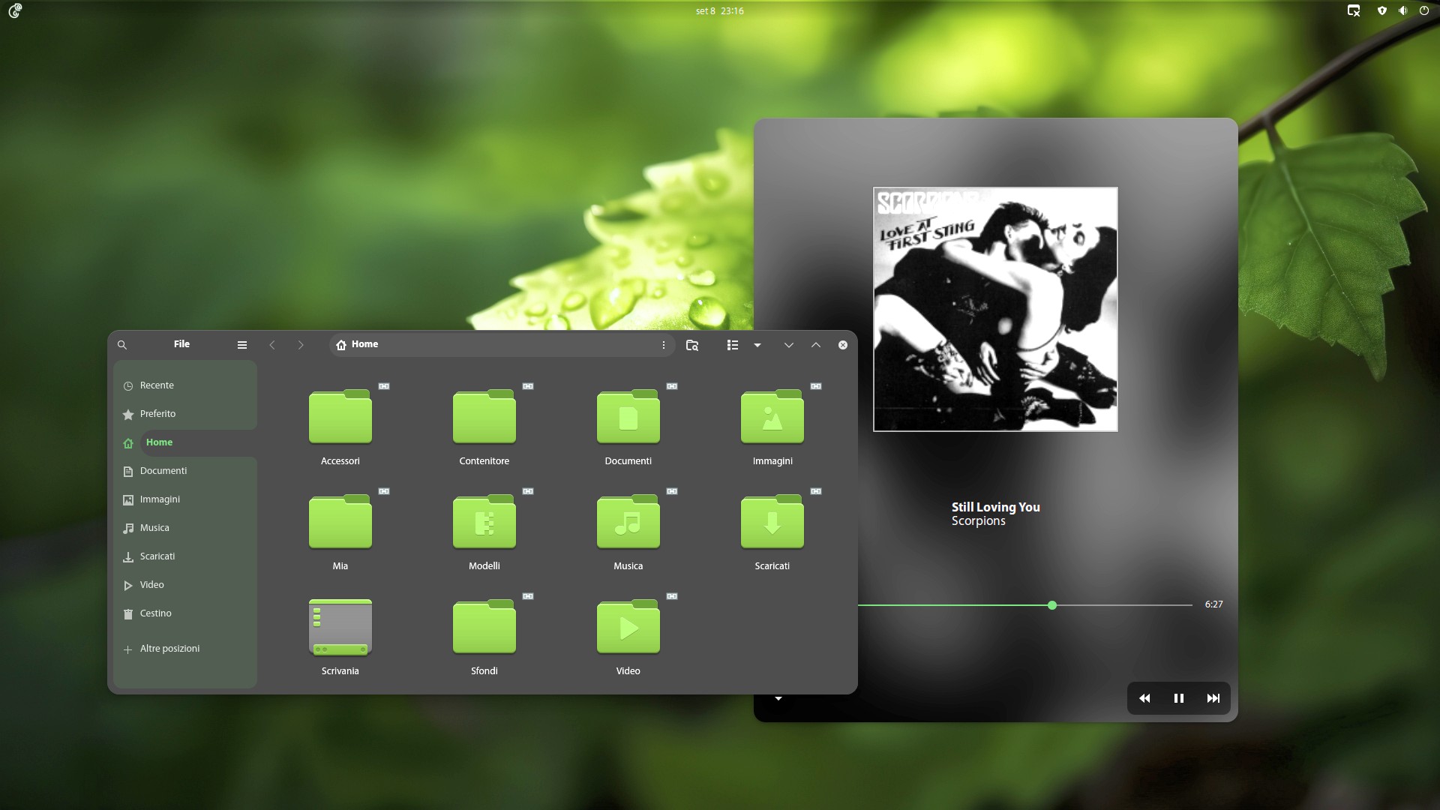Click the Documenti folder name label
This screenshot has width=1440, height=810.
coord(628,461)
